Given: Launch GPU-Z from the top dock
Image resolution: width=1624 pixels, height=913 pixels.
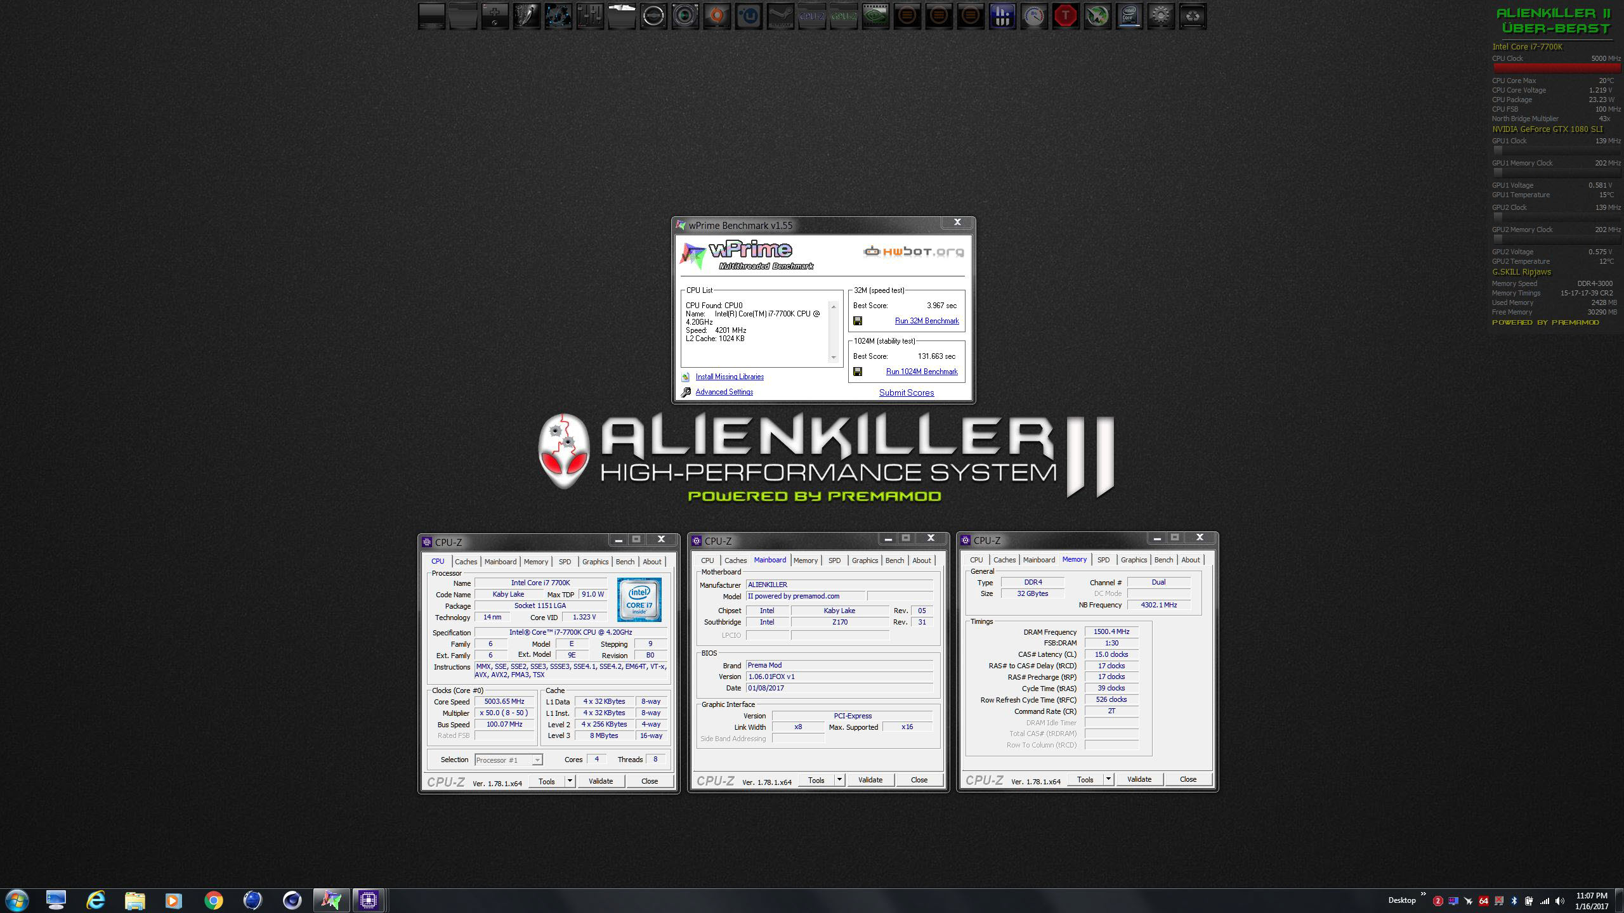Looking at the screenshot, I should [844, 16].
